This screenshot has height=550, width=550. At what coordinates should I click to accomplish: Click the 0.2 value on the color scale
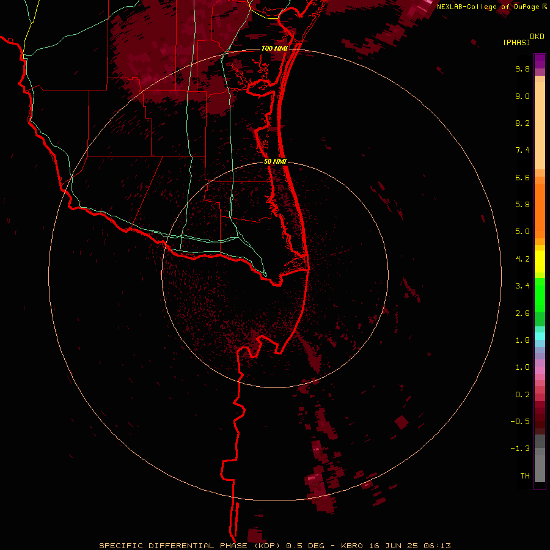pos(522,395)
